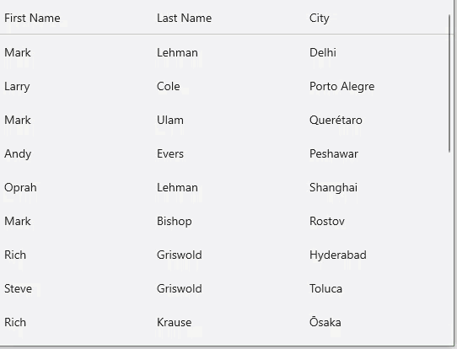Click the Hyderabad city cell
457x349 pixels.
click(x=338, y=255)
